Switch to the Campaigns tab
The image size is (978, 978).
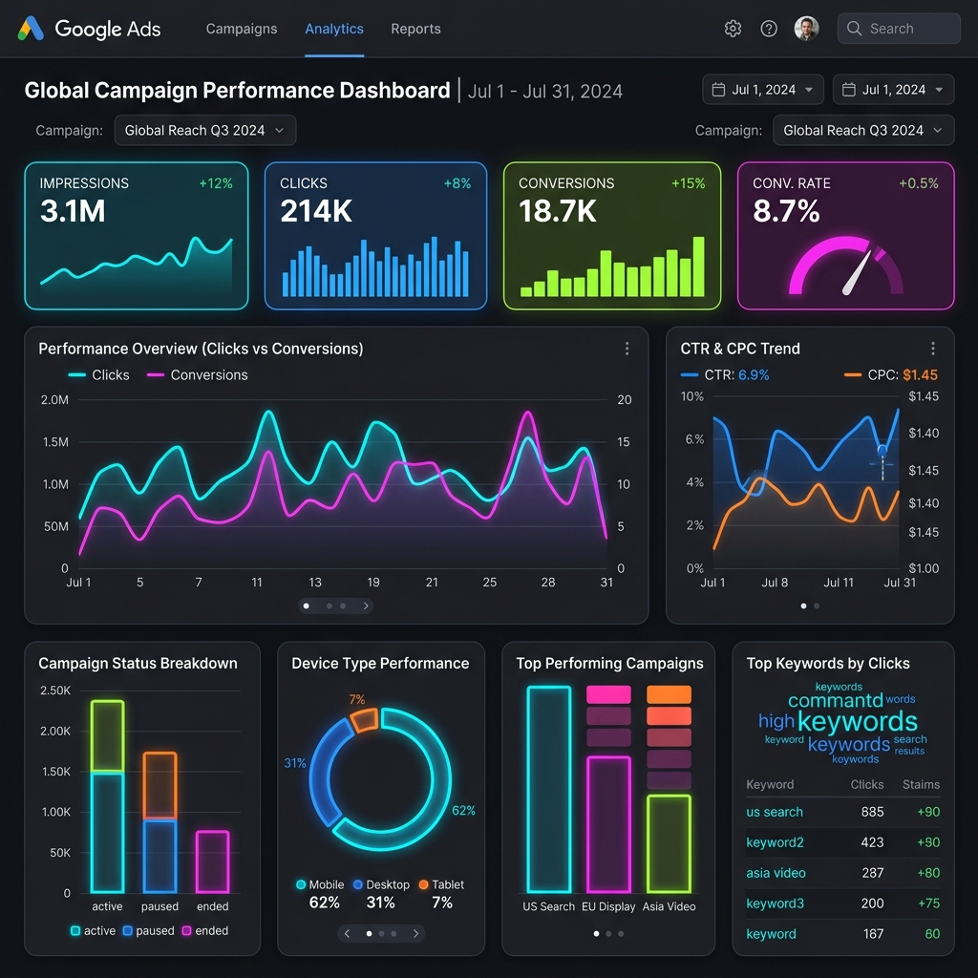pyautogui.click(x=242, y=29)
